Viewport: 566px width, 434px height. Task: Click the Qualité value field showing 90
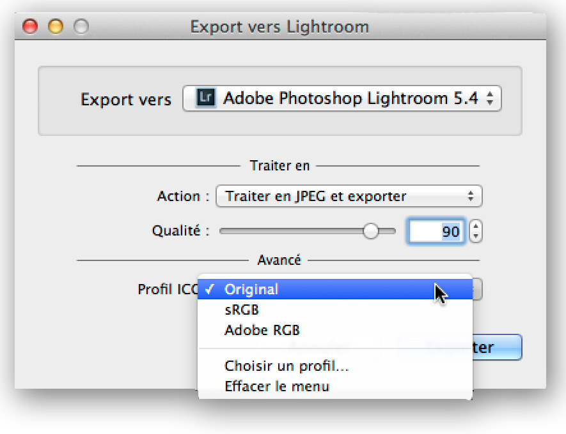(x=436, y=231)
